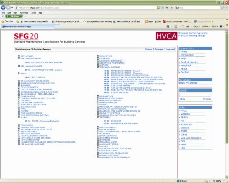Click the sidebar Search text field

click(195, 95)
